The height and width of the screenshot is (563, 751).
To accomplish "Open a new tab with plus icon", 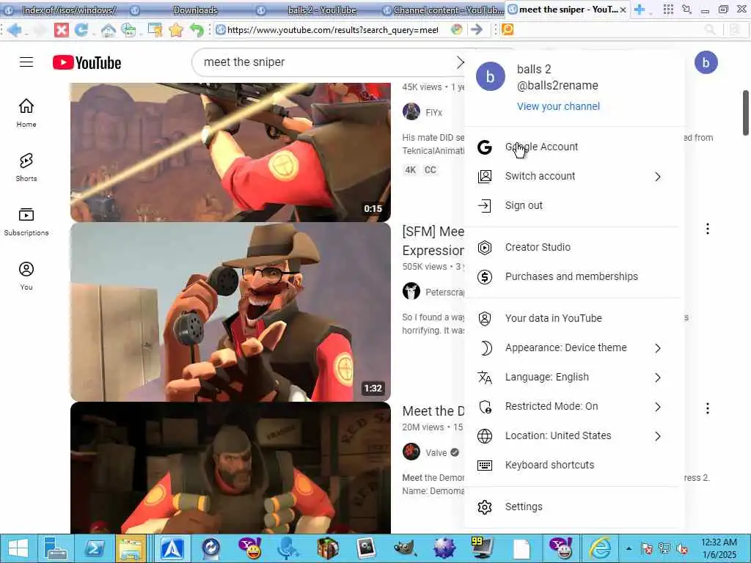I will coord(640,9).
